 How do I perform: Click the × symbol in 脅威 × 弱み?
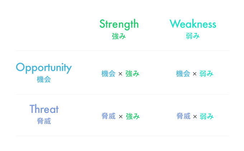(x=195, y=116)
